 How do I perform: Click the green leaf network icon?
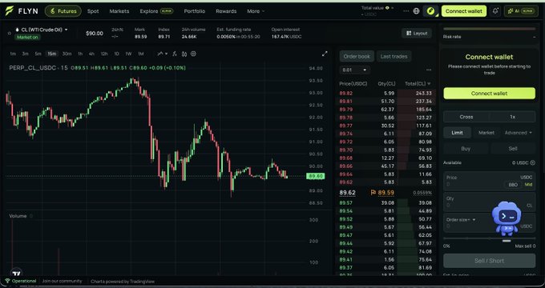[430, 11]
